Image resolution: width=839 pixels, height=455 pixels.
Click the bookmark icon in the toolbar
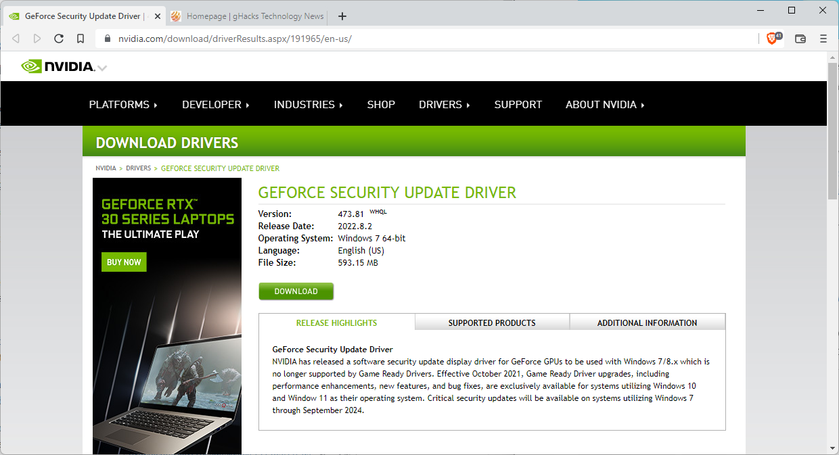point(81,39)
